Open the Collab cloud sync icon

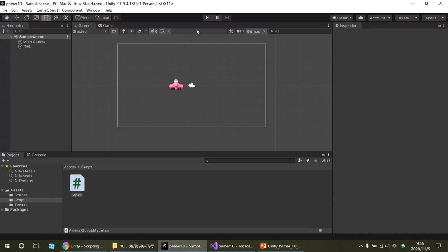pos(360,17)
